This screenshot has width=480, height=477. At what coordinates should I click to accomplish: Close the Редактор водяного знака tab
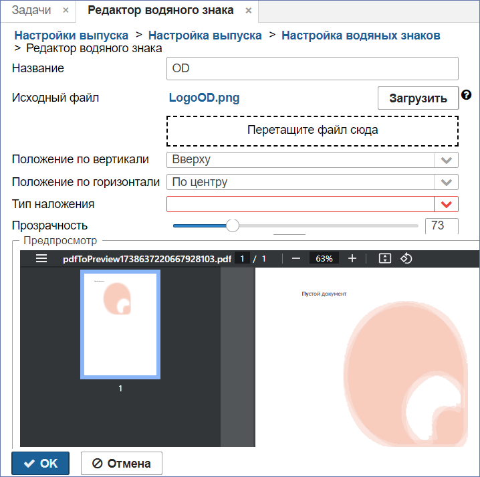click(249, 11)
